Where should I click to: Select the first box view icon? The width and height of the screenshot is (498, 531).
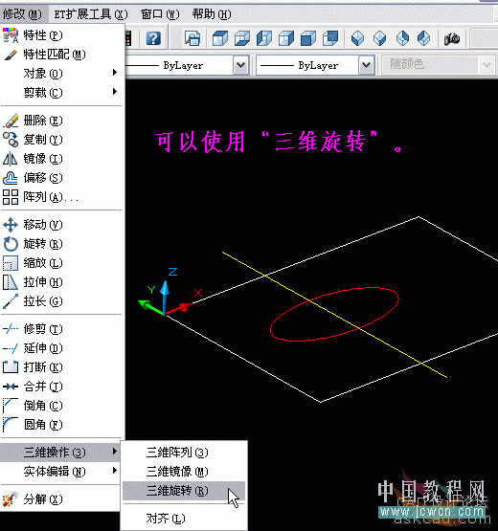[219, 38]
